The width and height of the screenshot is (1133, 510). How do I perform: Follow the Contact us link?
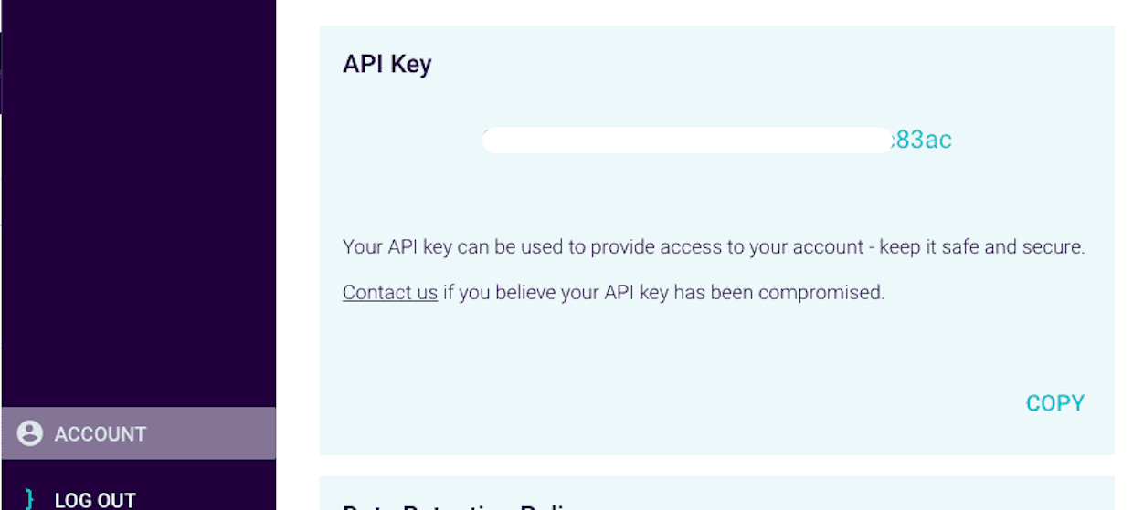(x=390, y=293)
